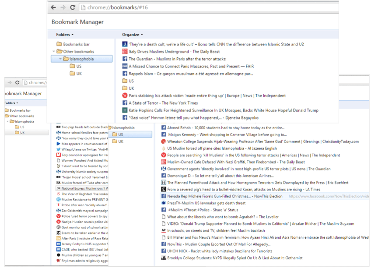This screenshot has height=272, width=371.
Task: Open the Folders dropdown in the front window
Action: (65, 35)
